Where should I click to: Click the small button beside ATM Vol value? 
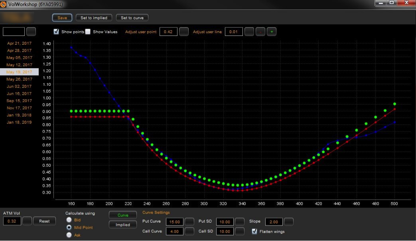(27, 221)
